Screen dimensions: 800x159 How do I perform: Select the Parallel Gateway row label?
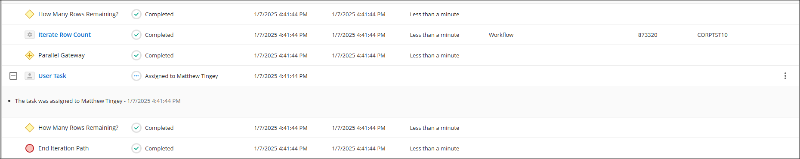(x=62, y=55)
